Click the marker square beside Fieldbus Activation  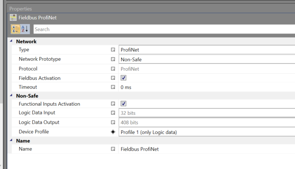(113, 78)
